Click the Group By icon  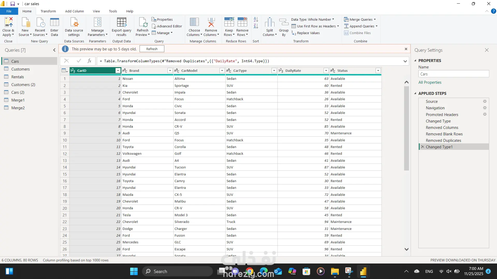[284, 22]
